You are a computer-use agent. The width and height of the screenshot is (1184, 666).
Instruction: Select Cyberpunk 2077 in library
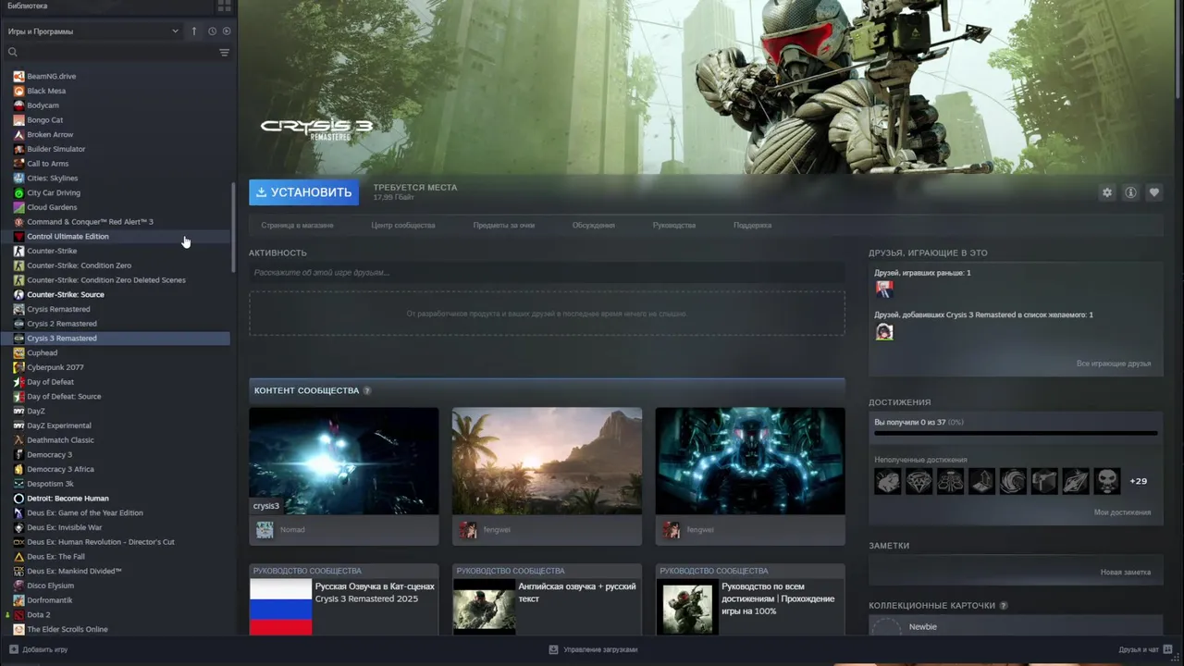click(55, 367)
